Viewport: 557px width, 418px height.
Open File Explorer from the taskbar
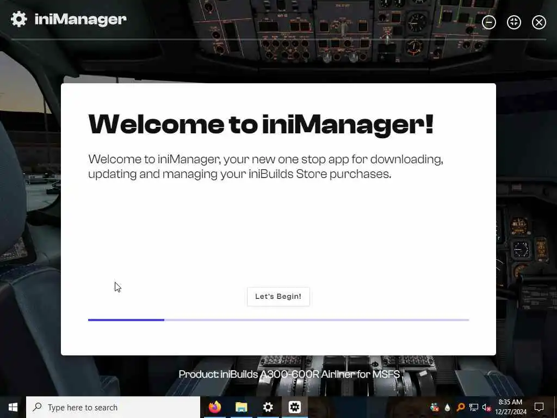coord(241,407)
